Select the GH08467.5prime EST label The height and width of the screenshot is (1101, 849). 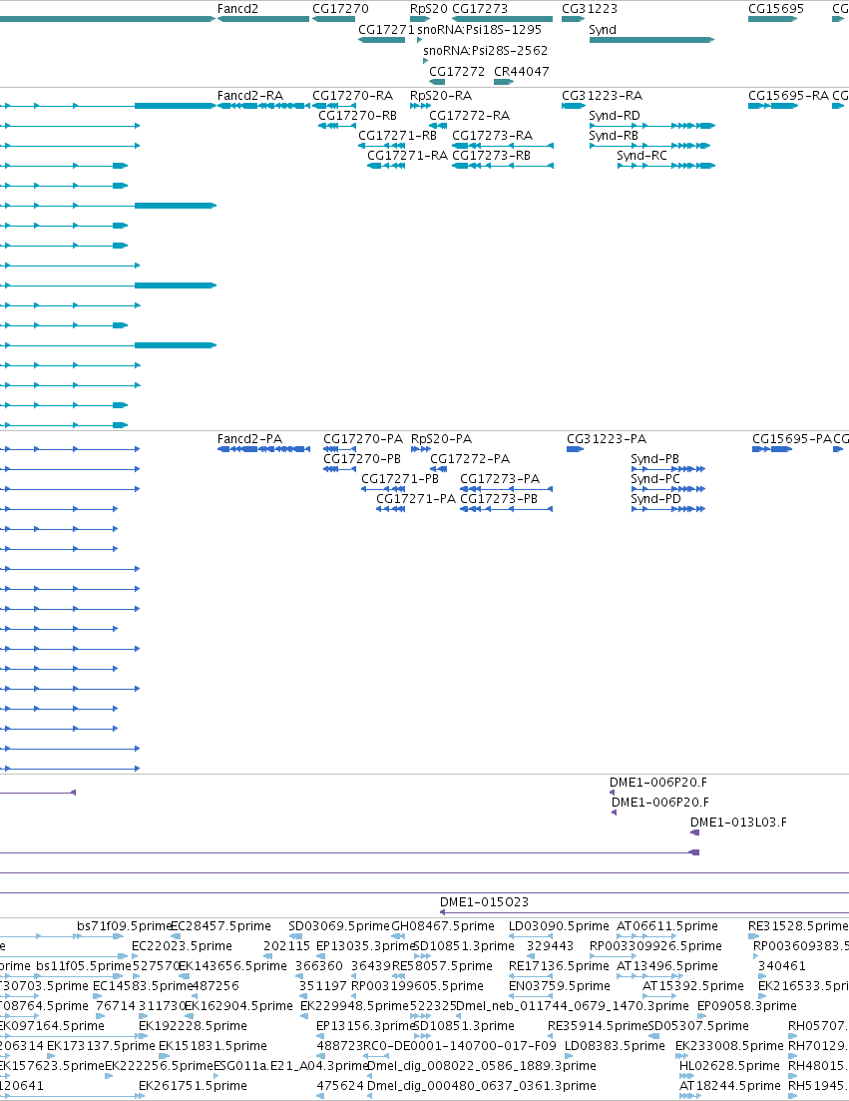tap(443, 926)
